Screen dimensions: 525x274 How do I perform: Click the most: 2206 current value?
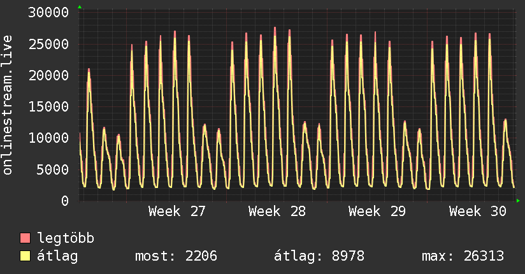pos(176,256)
